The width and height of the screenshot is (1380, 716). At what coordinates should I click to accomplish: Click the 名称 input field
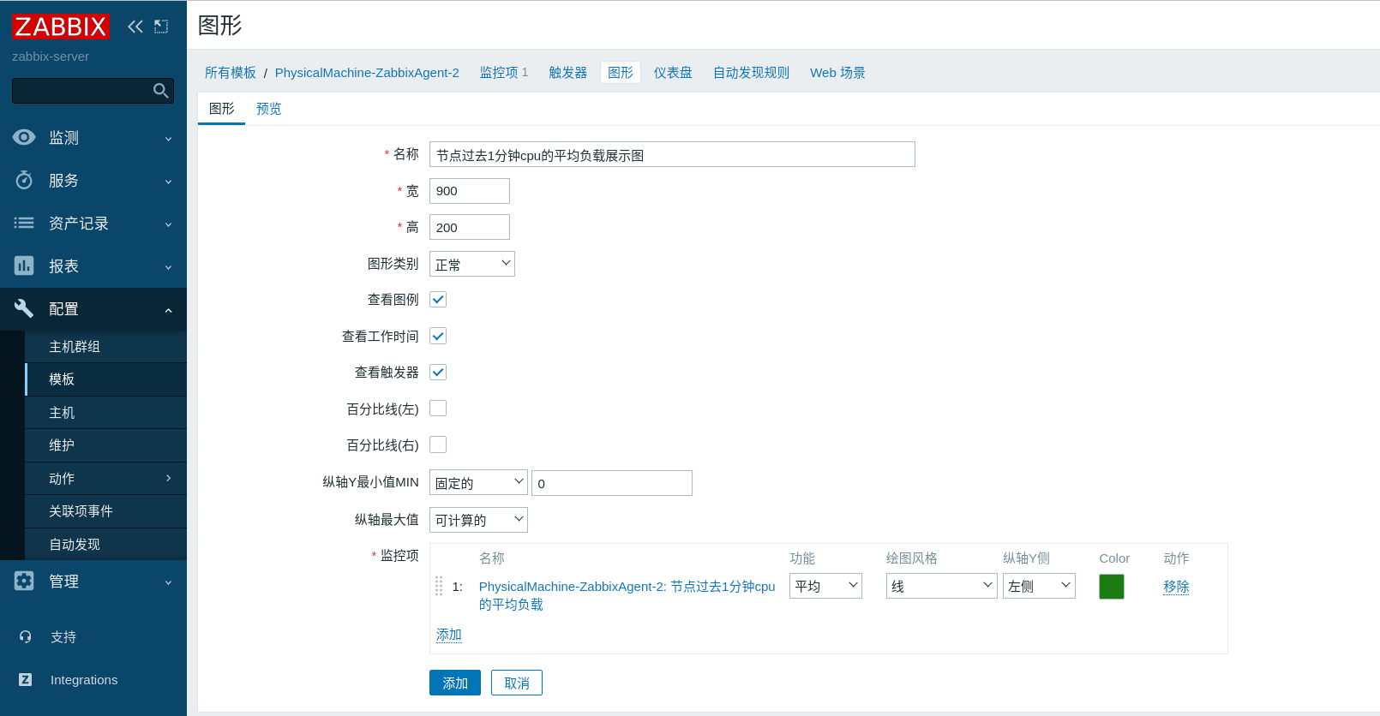point(672,154)
